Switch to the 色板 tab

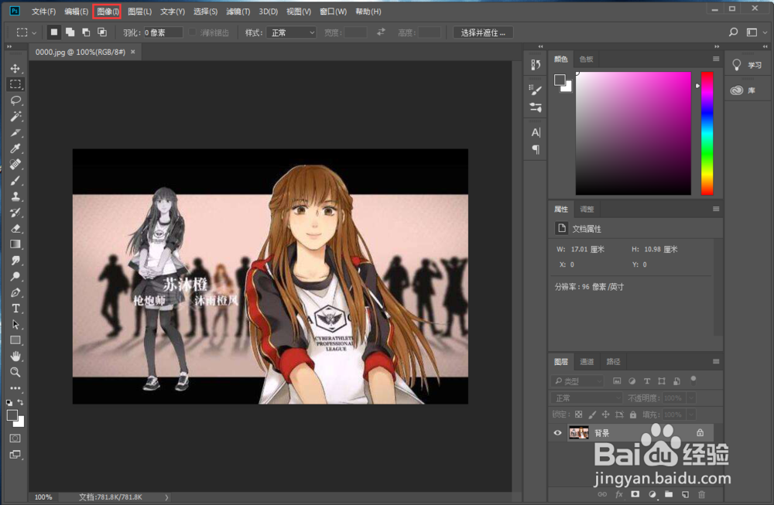586,60
